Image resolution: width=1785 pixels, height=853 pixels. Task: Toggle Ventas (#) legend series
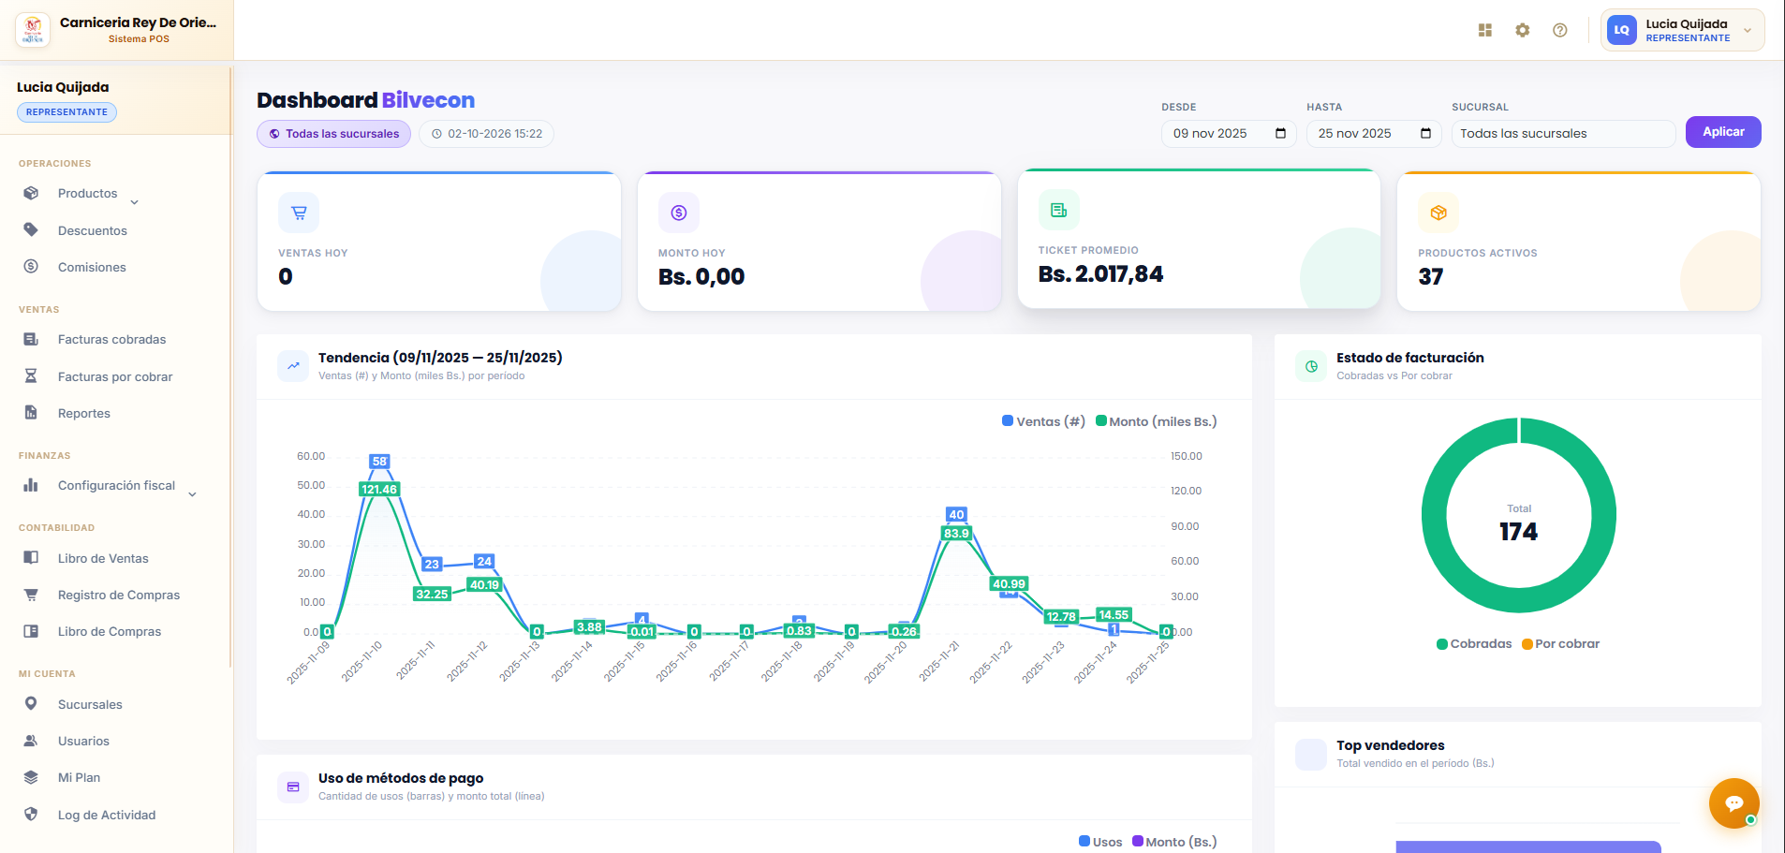pyautogui.click(x=1043, y=421)
